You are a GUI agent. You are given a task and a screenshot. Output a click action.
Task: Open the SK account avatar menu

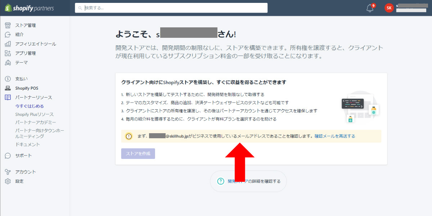click(389, 8)
